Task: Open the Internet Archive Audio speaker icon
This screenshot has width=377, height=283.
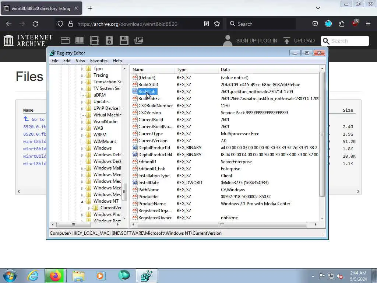Action: pos(109,41)
